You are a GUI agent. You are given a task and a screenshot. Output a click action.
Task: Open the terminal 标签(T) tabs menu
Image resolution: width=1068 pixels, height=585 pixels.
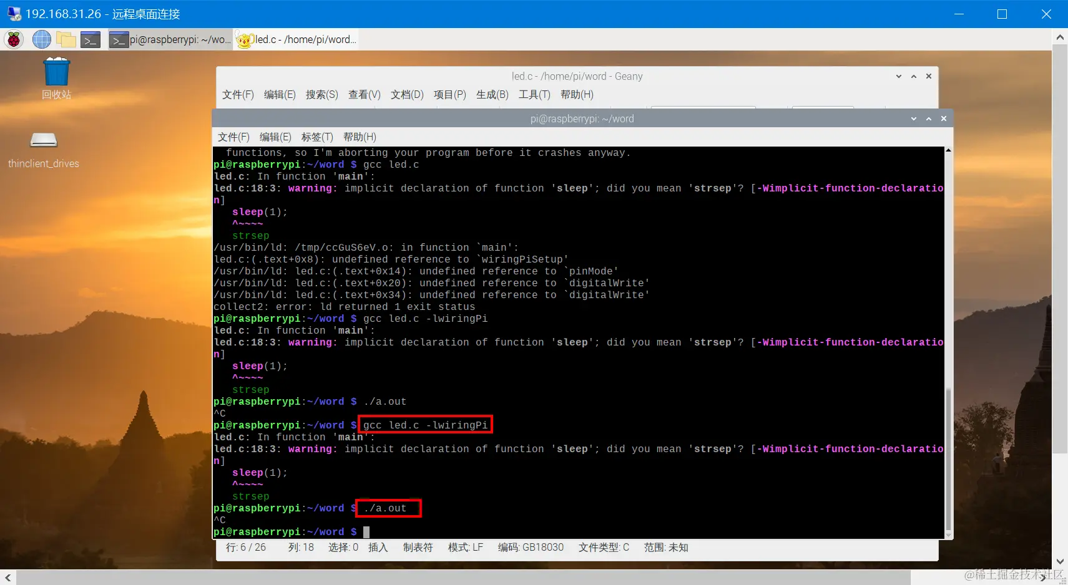point(317,137)
